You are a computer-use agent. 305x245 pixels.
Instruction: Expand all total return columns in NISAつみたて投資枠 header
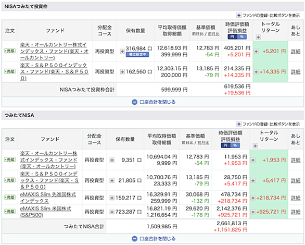[x=258, y=37]
